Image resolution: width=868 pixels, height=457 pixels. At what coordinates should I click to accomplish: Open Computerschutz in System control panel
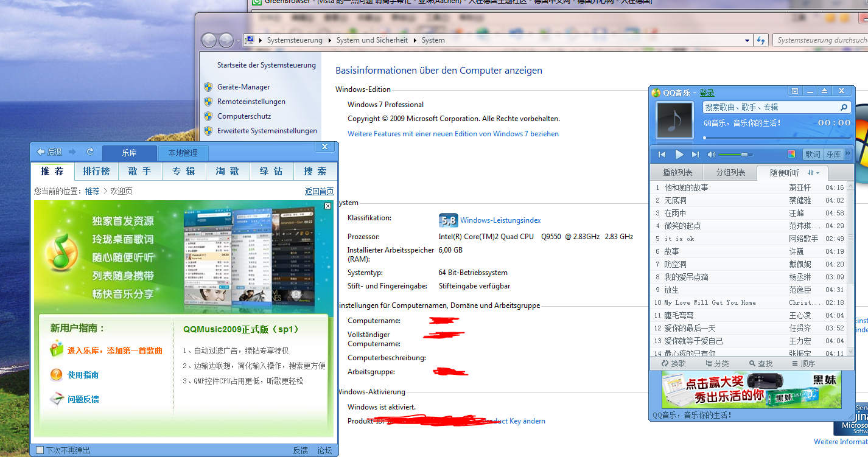pyautogui.click(x=244, y=116)
